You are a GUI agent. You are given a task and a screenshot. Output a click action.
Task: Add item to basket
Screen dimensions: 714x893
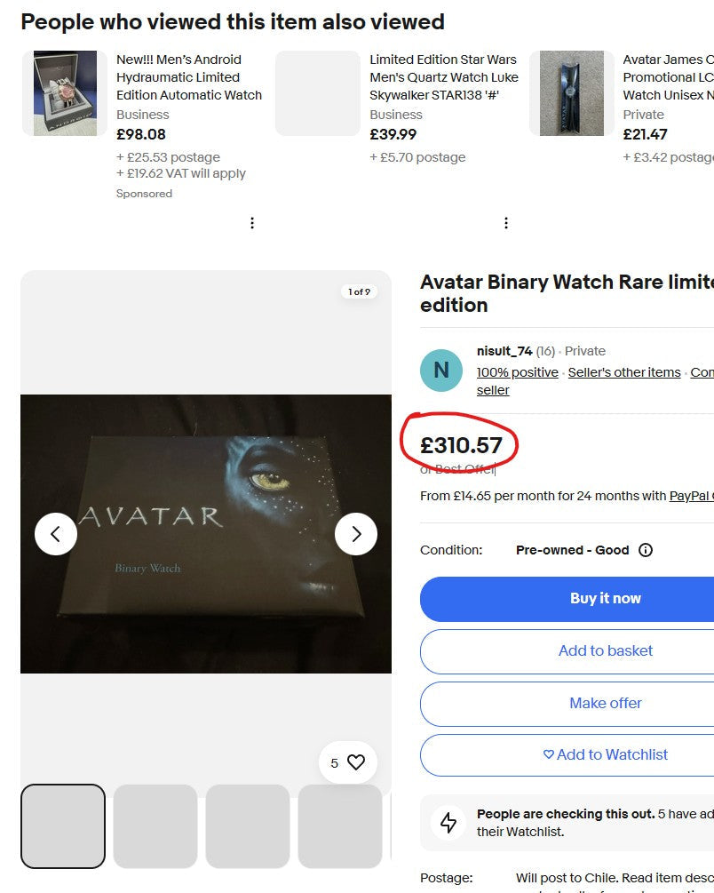coord(605,651)
